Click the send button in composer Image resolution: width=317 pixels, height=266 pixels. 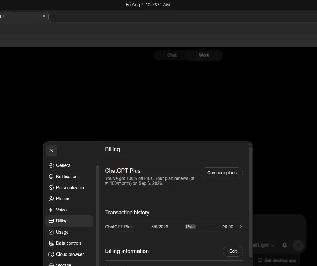point(298,245)
